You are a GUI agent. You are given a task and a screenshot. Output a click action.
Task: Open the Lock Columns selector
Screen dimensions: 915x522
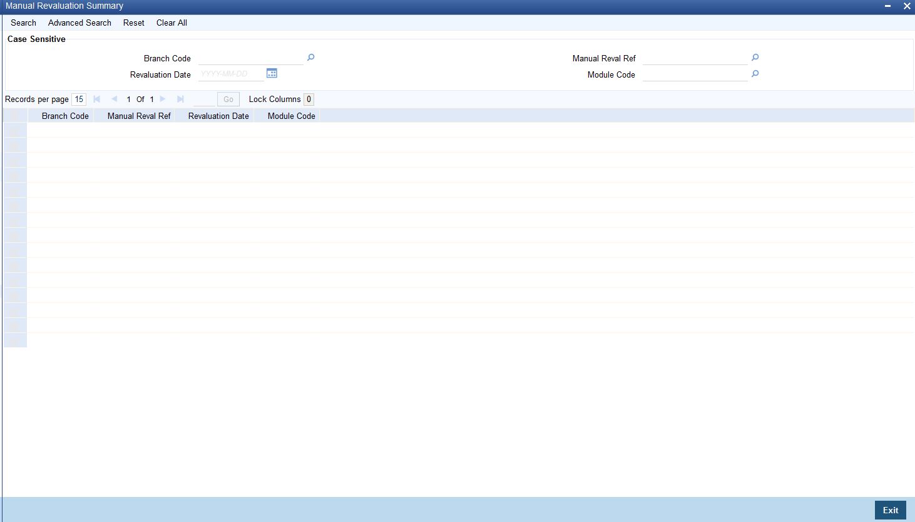[309, 99]
